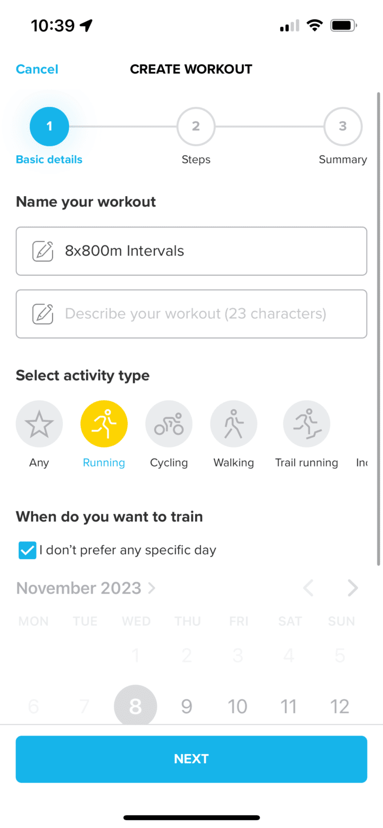This screenshot has height=828, width=383.
Task: Cancel workout creation
Action: pyautogui.click(x=37, y=69)
